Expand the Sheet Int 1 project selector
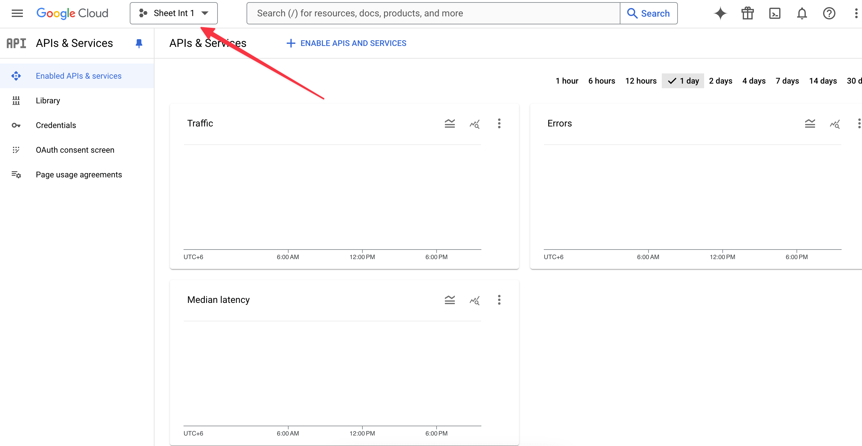The image size is (862, 446). click(x=174, y=13)
